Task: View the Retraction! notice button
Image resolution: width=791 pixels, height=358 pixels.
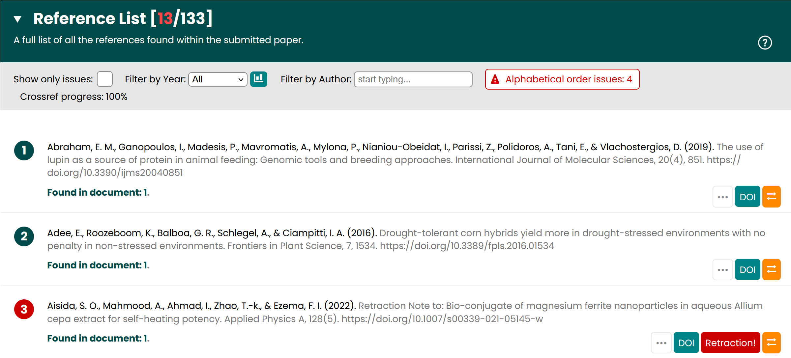Action: (730, 343)
